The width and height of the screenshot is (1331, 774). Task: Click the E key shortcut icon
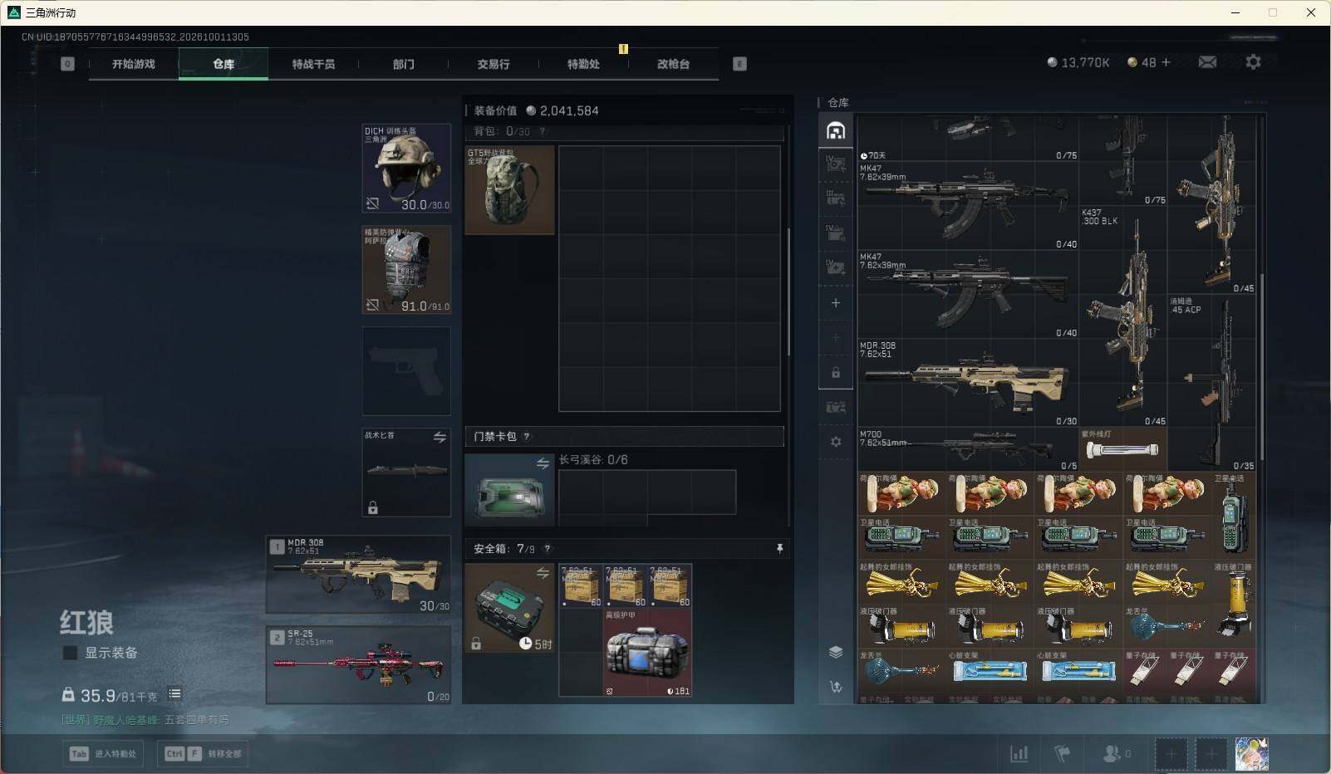pyautogui.click(x=739, y=64)
